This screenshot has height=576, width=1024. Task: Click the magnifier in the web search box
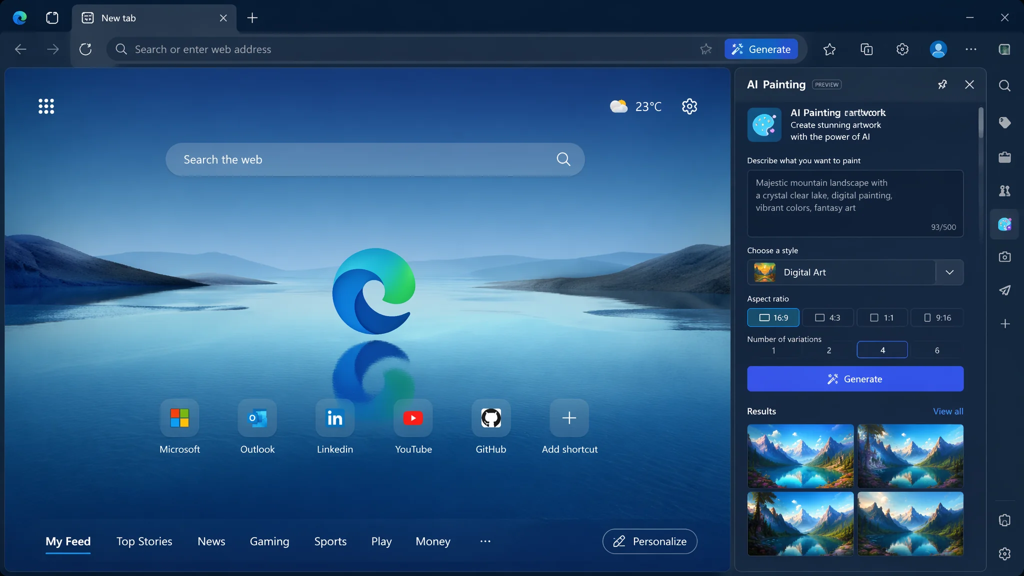point(563,159)
